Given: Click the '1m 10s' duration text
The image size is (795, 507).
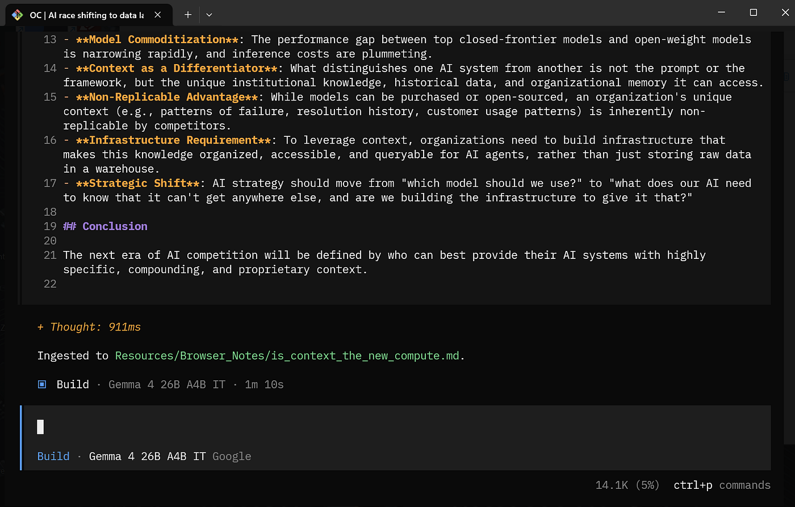Looking at the screenshot, I should coord(264,384).
